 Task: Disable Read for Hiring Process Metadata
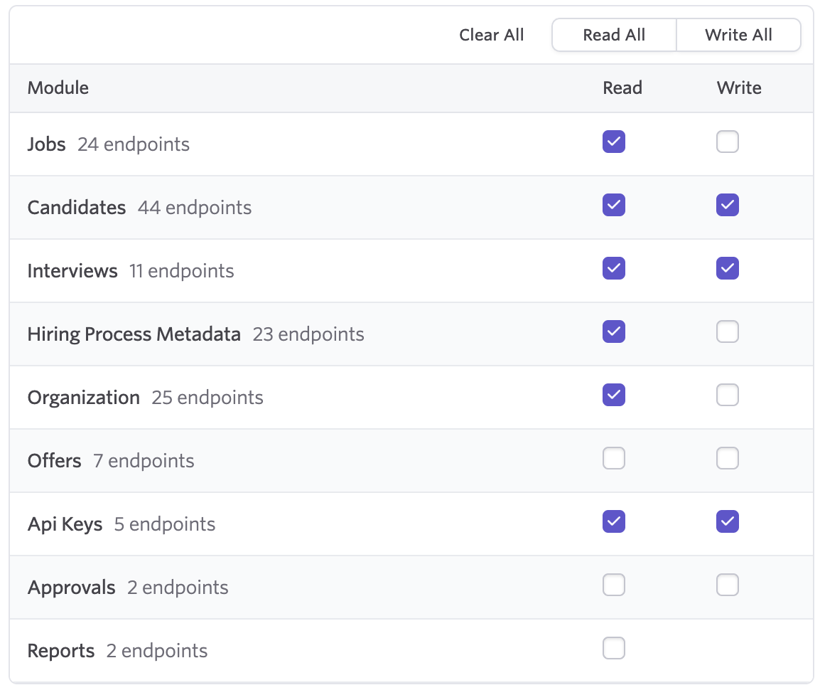click(x=613, y=331)
